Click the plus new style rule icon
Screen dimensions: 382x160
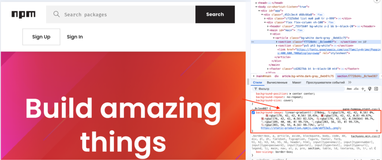pos(363,89)
